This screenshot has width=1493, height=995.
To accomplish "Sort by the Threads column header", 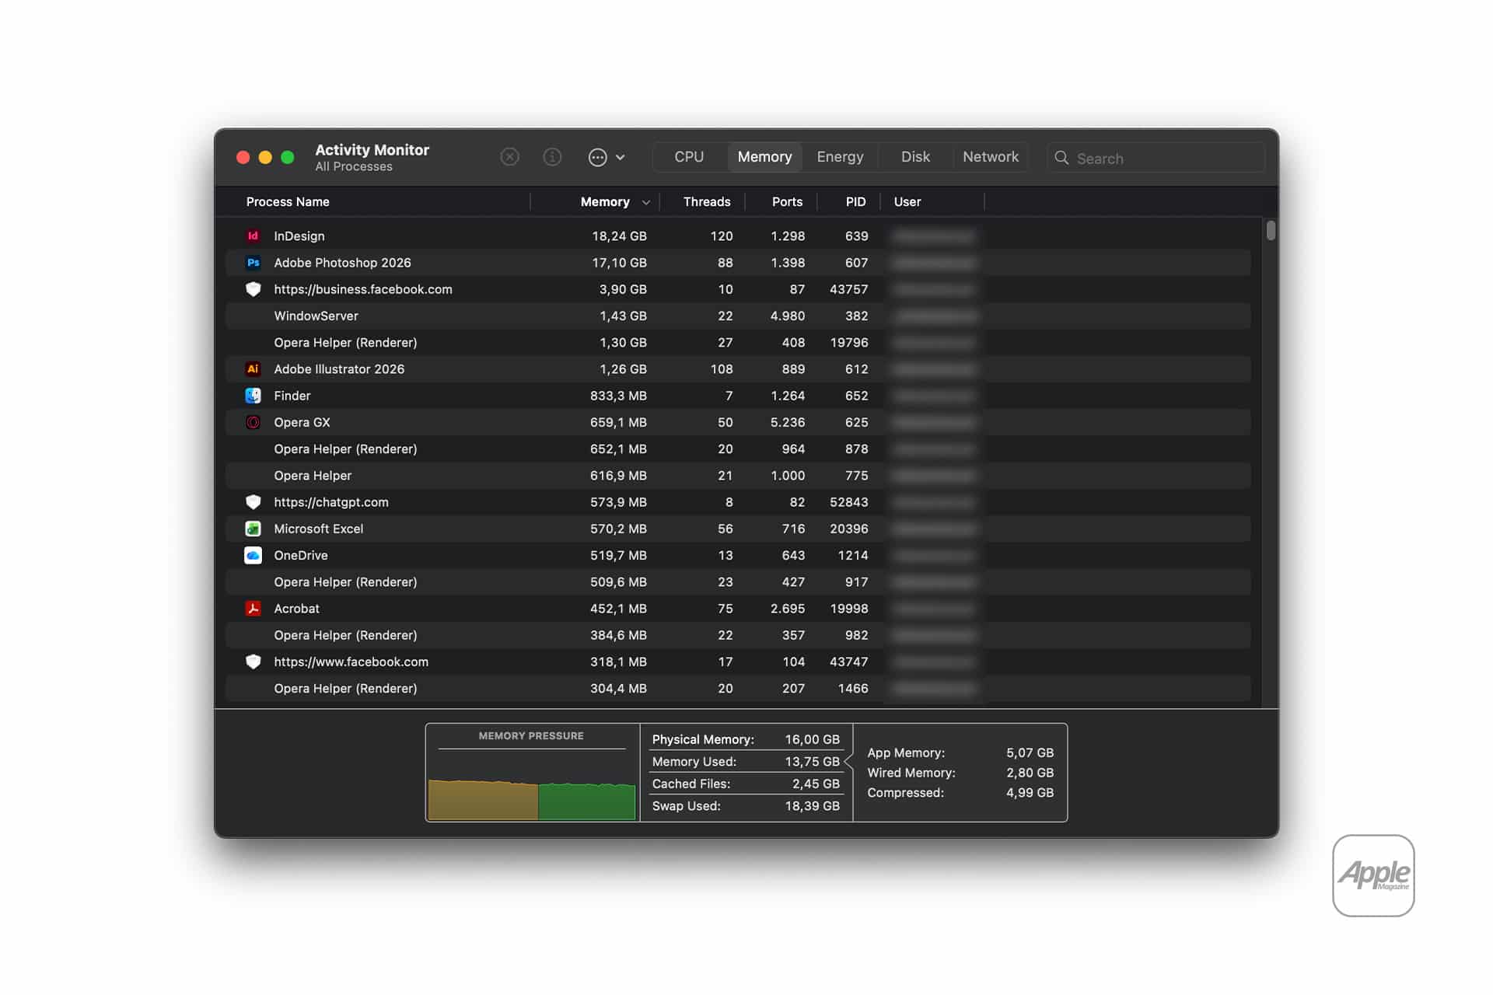I will tap(707, 202).
